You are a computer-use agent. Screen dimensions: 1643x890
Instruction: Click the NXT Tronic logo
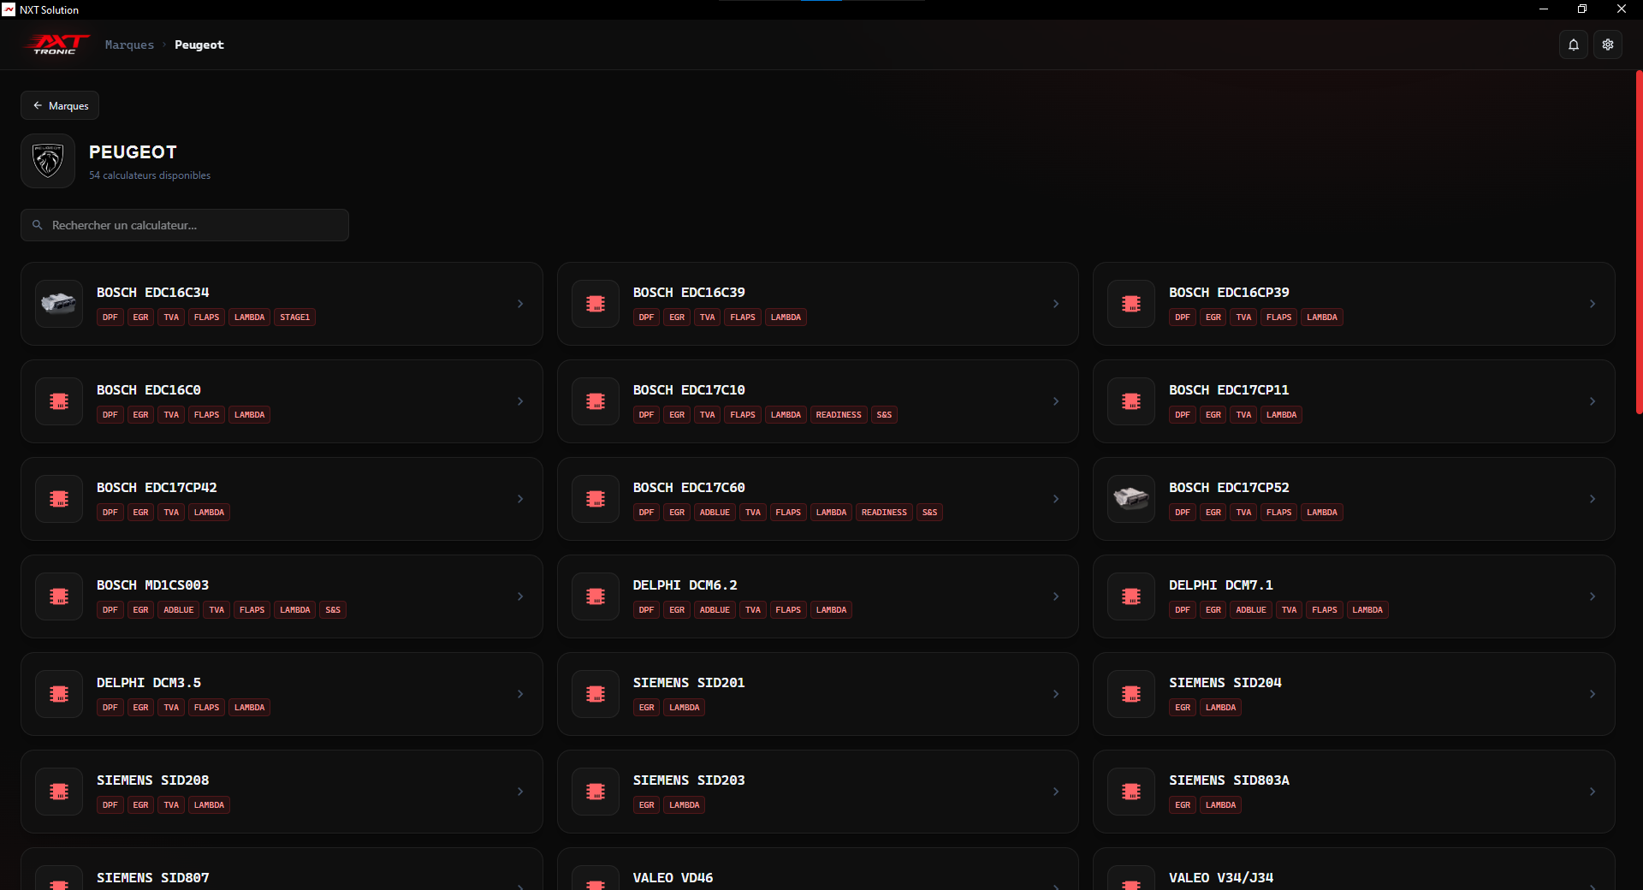[56, 44]
